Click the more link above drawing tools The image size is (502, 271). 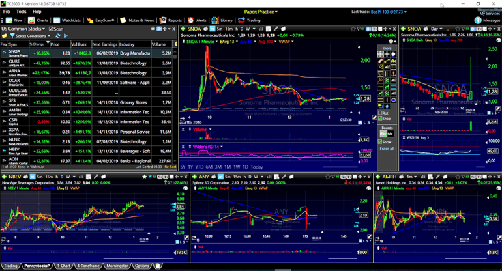pos(387,48)
